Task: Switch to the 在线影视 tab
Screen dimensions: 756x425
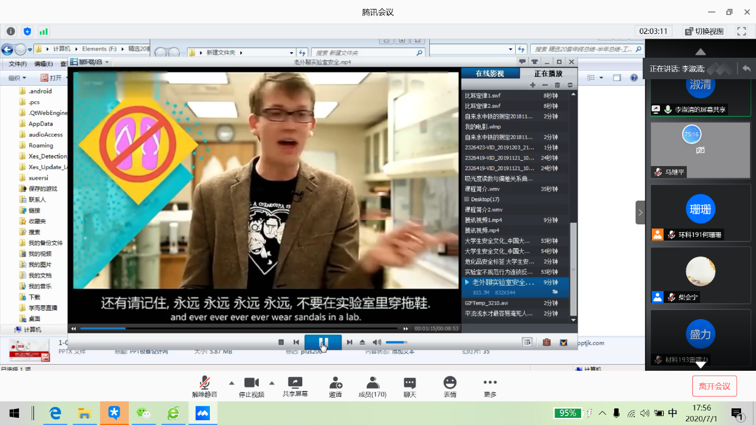Action: [489, 74]
